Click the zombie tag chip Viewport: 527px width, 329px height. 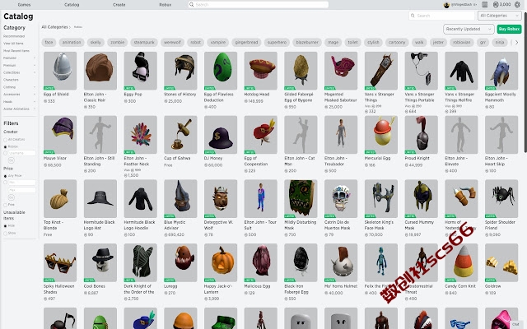tap(118, 42)
